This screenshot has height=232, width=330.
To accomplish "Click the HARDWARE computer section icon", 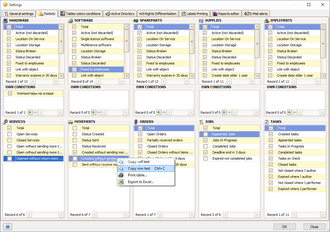I will (x=5, y=20).
